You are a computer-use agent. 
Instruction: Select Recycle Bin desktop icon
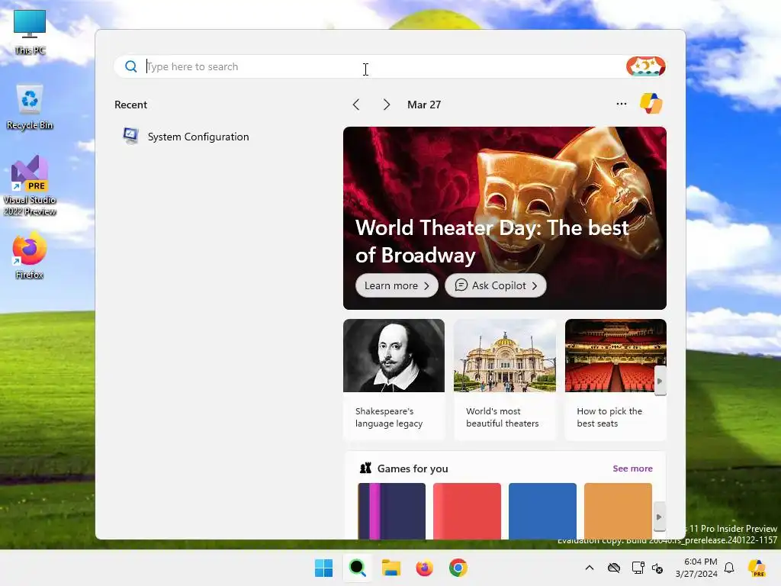[x=30, y=107]
